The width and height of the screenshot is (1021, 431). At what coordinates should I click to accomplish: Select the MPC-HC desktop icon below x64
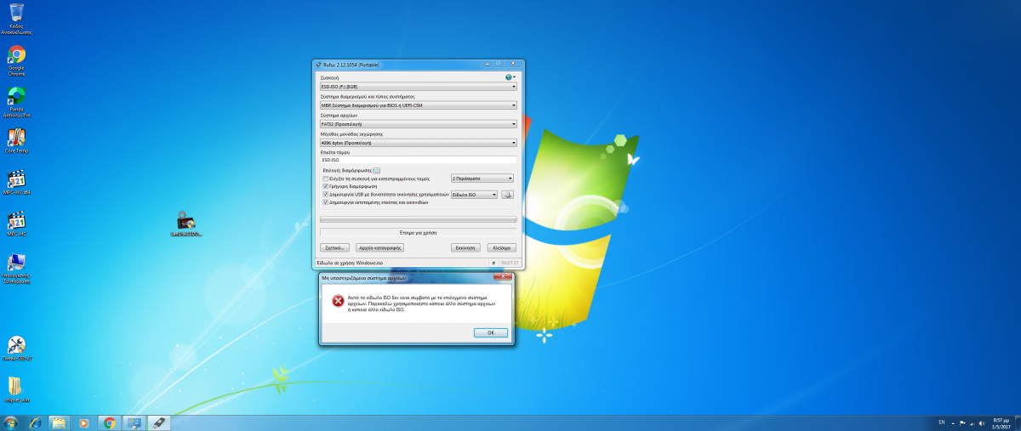click(x=16, y=223)
